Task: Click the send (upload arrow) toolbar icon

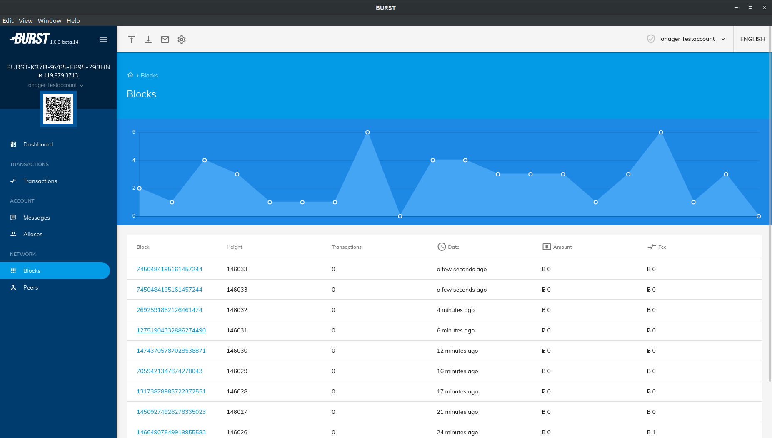Action: coord(132,40)
